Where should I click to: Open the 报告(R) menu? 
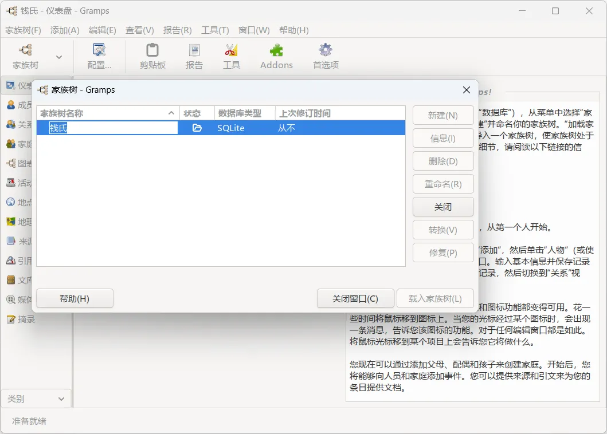point(177,30)
